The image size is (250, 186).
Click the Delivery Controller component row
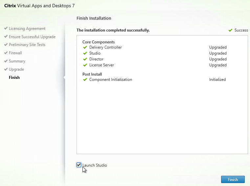coord(105,47)
